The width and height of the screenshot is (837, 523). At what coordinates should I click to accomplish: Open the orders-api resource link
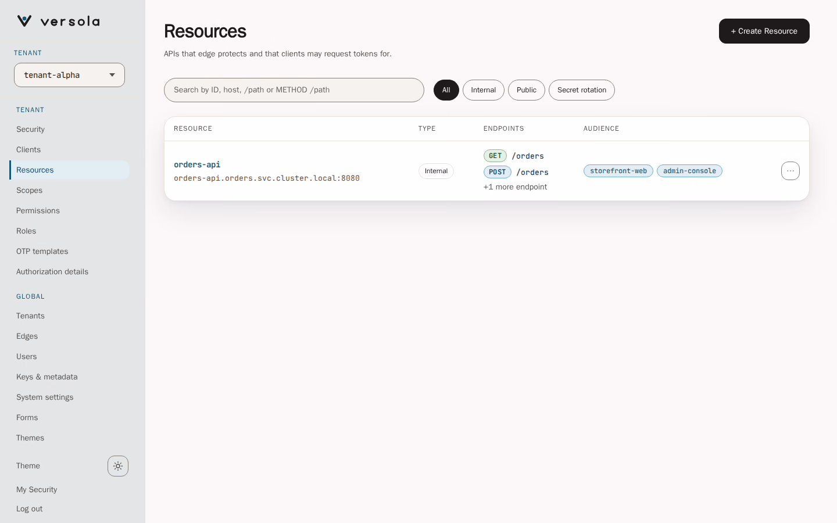[197, 164]
